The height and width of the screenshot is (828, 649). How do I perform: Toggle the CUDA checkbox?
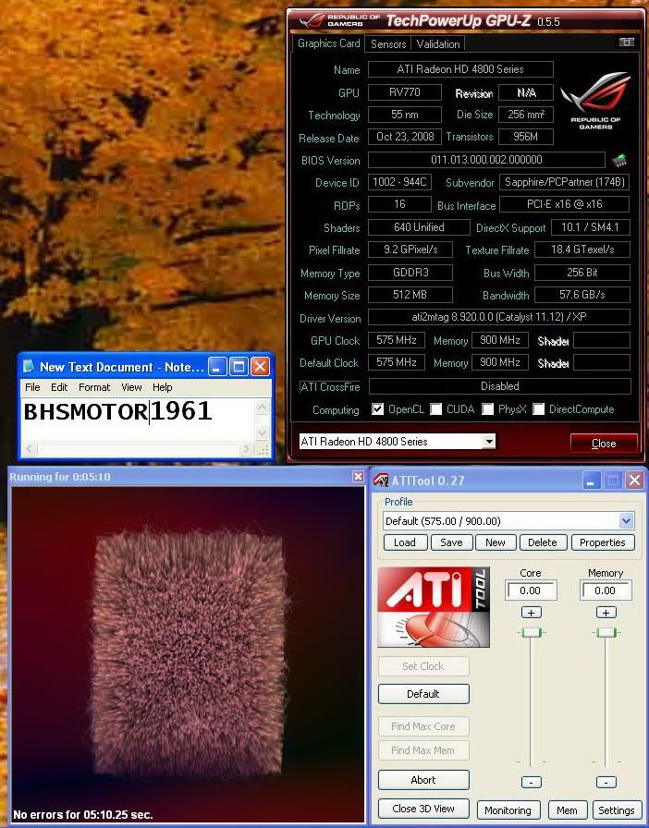435,409
